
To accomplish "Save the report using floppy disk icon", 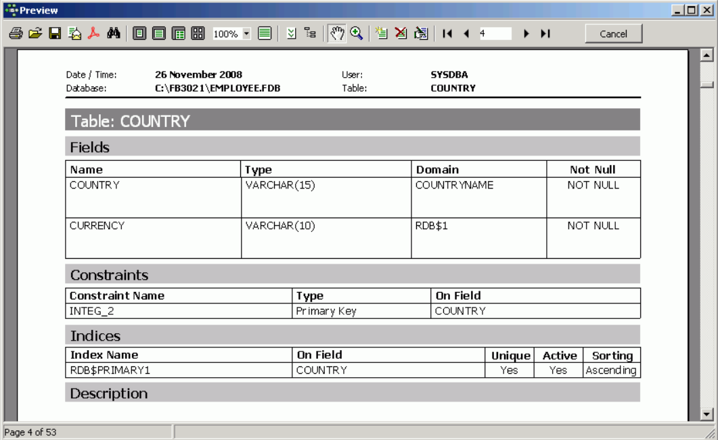I will pos(55,34).
